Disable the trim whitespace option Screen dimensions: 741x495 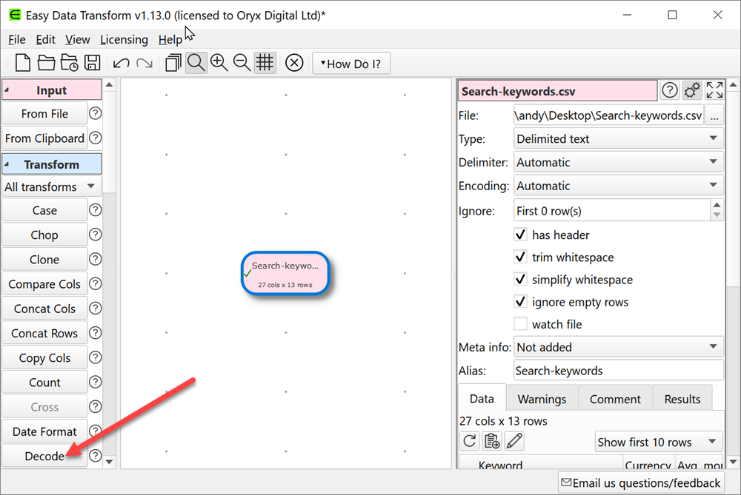(521, 257)
